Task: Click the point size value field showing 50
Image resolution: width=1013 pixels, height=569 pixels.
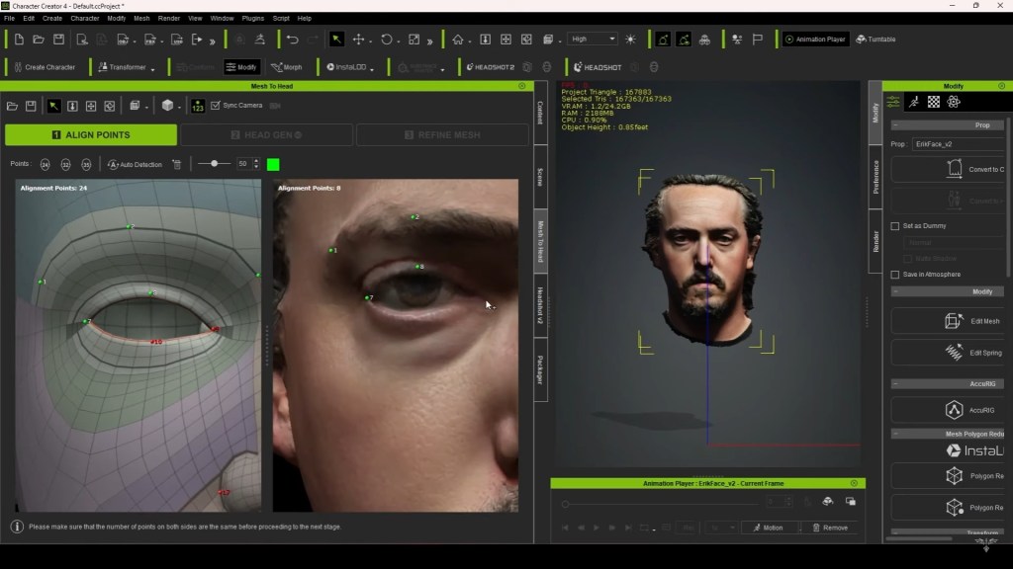Action: tap(244, 164)
